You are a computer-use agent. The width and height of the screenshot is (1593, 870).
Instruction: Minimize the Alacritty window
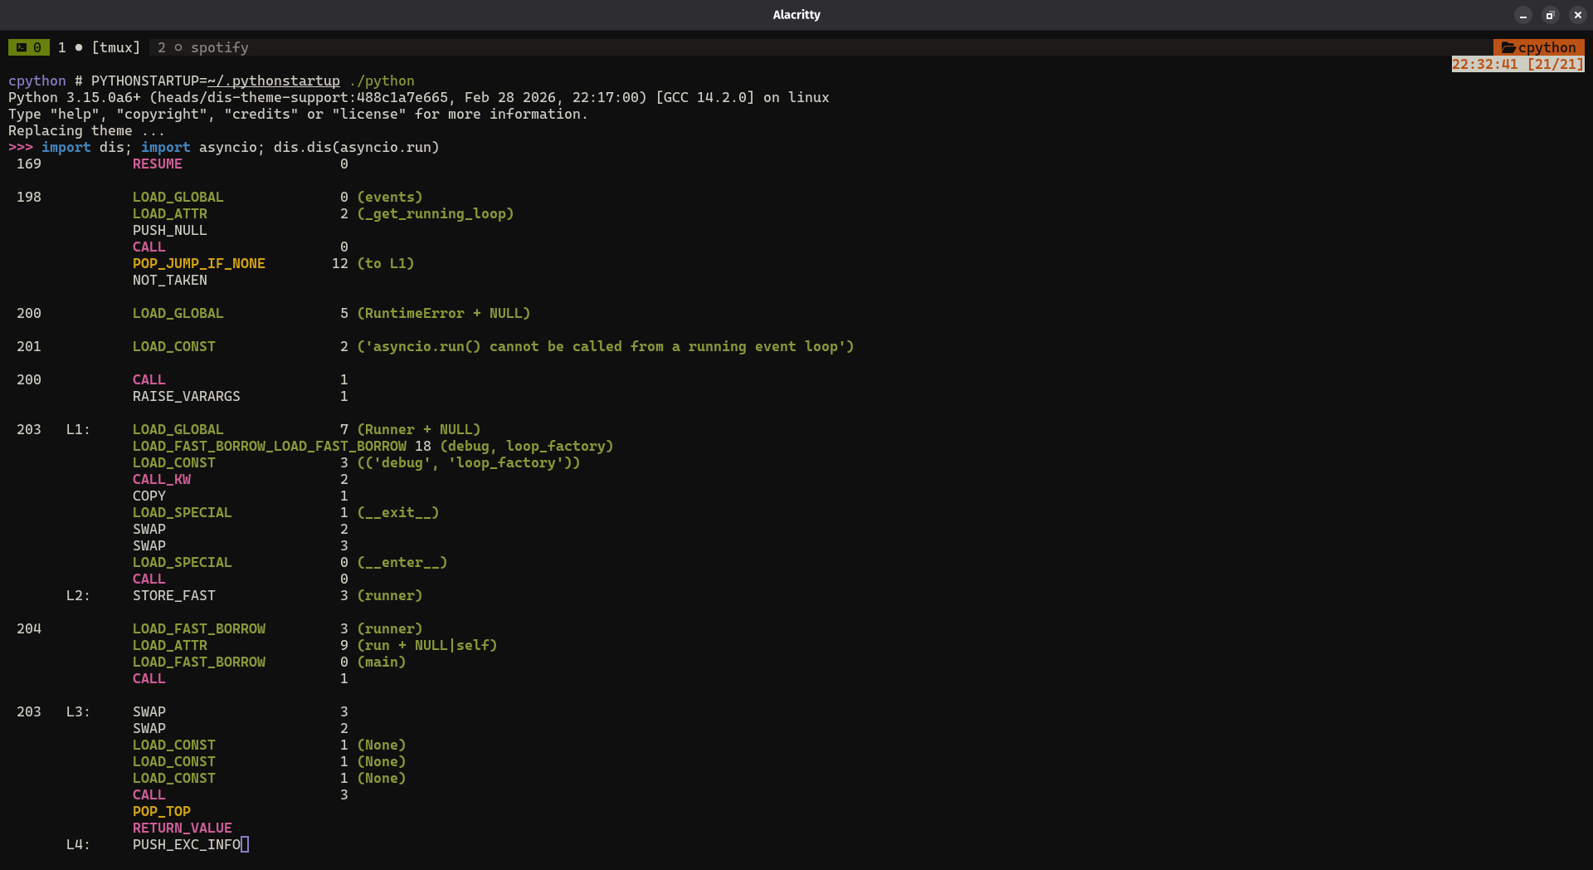[1523, 15]
